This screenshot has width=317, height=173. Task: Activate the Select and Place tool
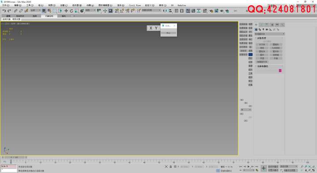82,11
